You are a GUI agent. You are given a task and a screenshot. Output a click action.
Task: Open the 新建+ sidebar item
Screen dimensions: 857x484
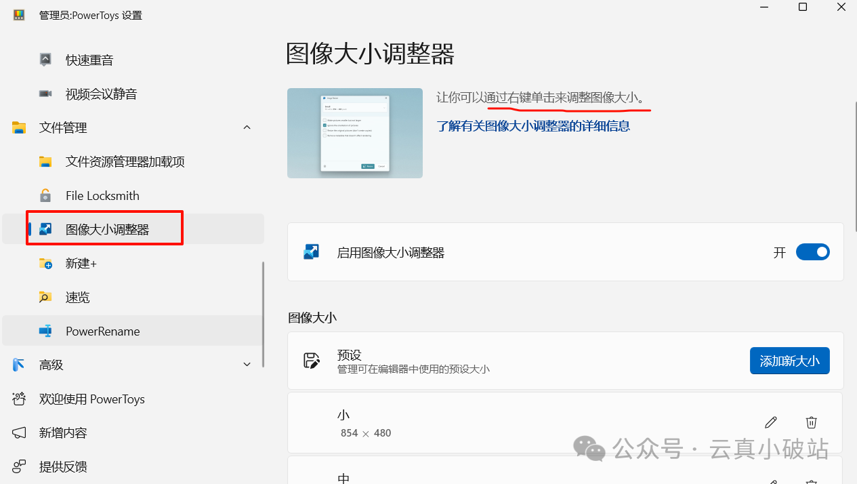click(x=133, y=263)
